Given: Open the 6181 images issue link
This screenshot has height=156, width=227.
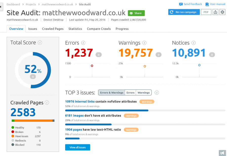Looking at the screenshot, I should 74,115.
